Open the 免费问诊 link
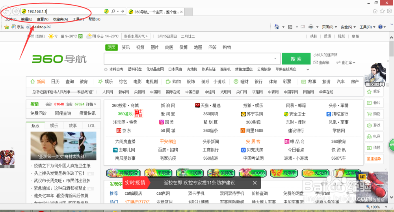 tap(39, 113)
